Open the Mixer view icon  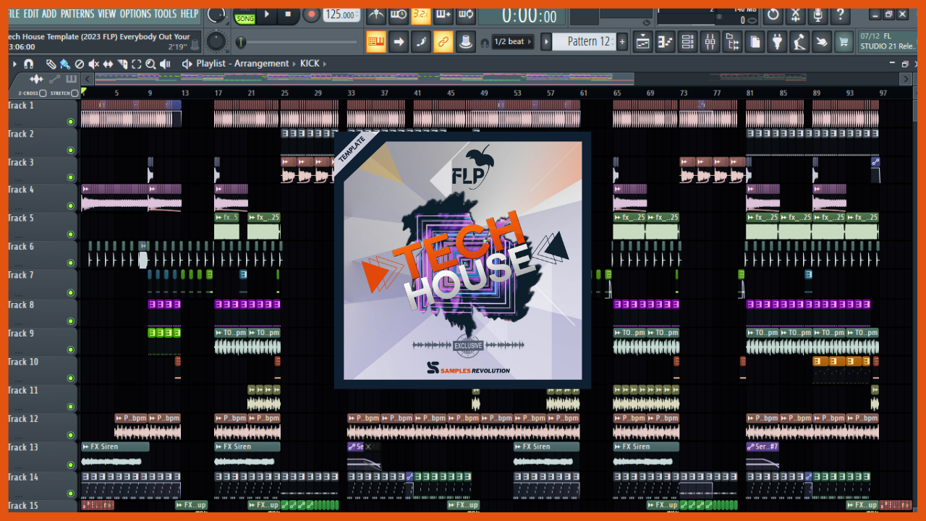[x=710, y=42]
